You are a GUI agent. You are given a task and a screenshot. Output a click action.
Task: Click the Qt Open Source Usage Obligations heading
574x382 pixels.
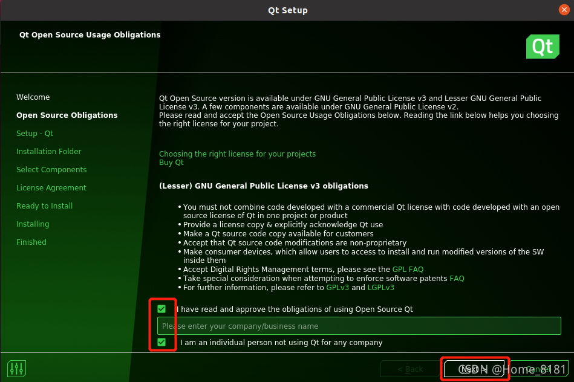pos(90,35)
